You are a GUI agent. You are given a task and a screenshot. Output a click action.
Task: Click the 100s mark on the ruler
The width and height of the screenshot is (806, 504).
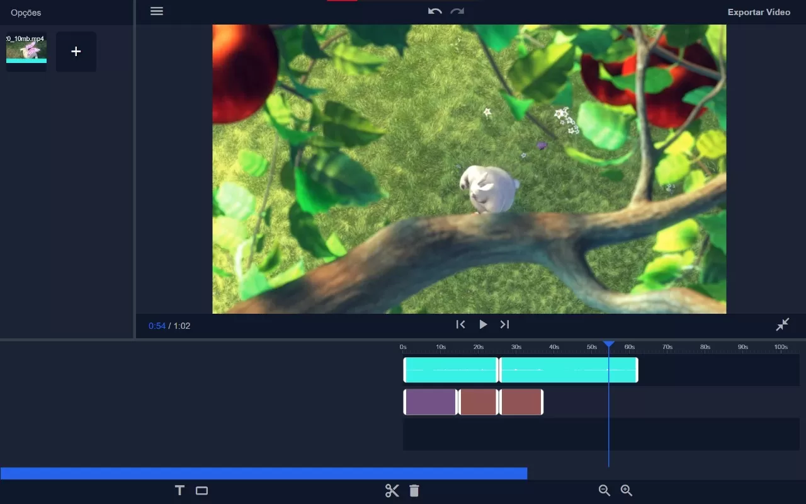781,347
